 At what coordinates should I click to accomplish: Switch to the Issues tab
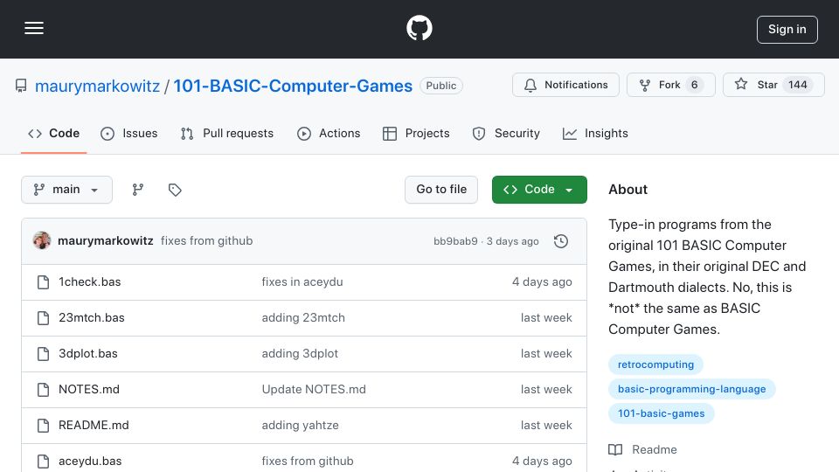129,133
